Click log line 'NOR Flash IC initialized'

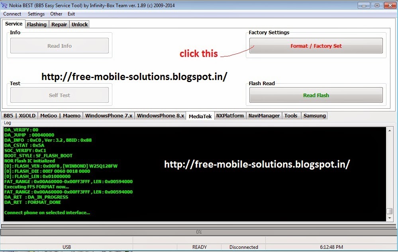click(x=29, y=161)
